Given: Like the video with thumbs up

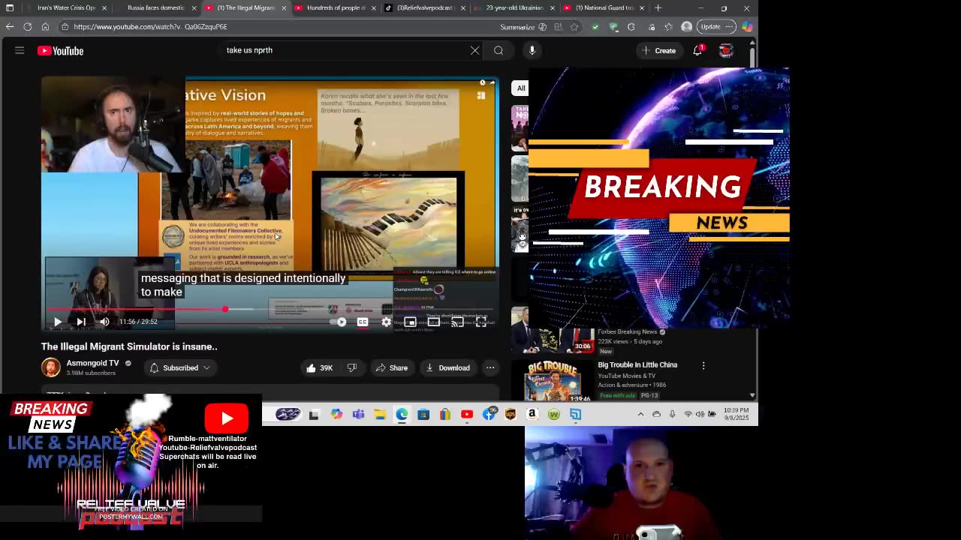Looking at the screenshot, I should pos(319,367).
